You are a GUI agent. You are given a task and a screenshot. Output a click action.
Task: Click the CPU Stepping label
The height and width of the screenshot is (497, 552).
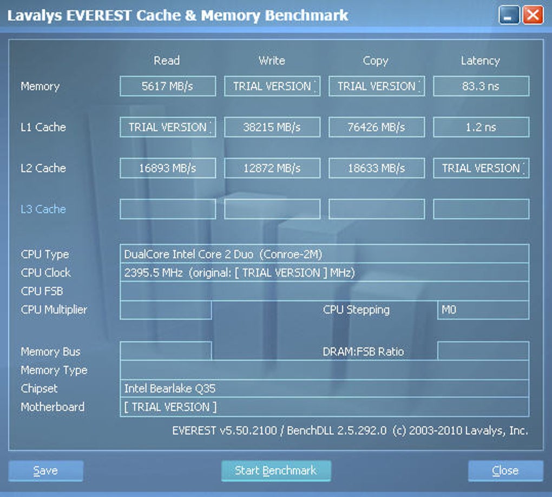coord(356,310)
